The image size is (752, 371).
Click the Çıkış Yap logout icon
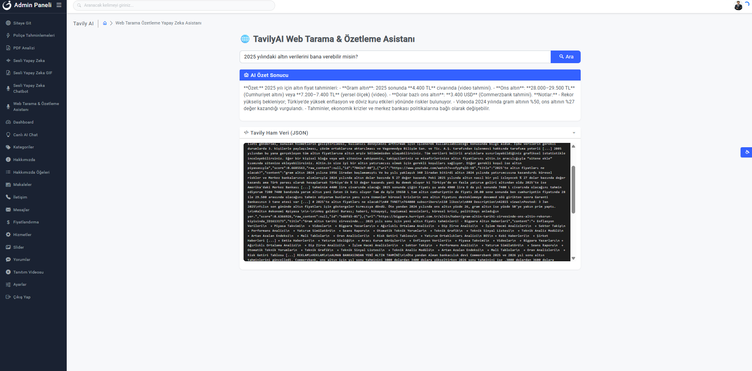point(8,297)
